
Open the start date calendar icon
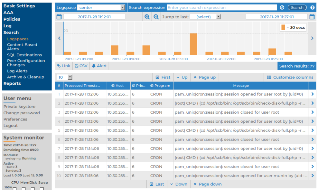tap(59, 17)
